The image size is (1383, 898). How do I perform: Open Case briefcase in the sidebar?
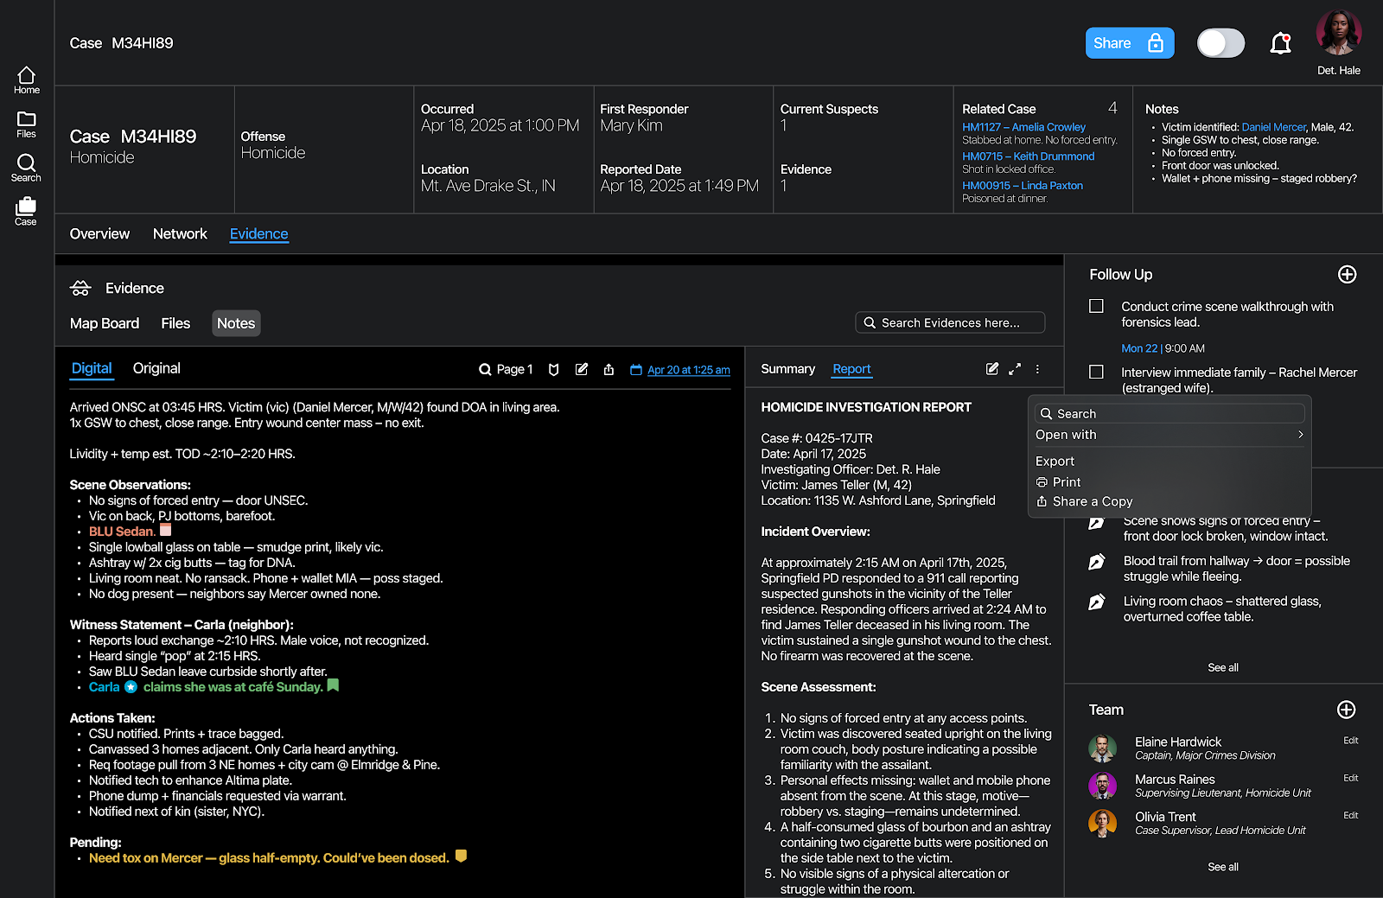(26, 212)
